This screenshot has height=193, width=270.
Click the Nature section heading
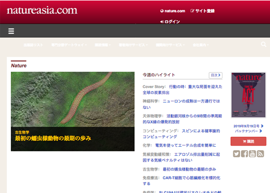tap(19, 65)
